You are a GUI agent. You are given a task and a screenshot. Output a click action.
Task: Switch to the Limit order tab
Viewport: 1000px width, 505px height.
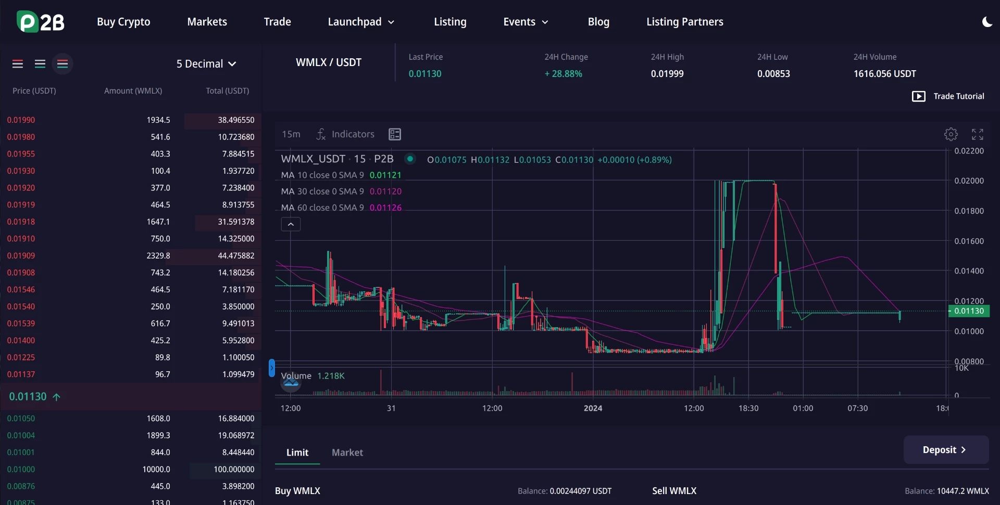point(297,452)
